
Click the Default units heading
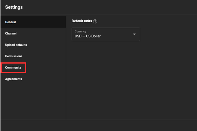(81, 21)
